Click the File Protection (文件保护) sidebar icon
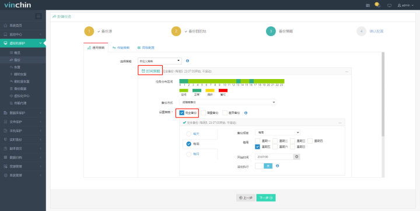This screenshot has height=211, width=420. point(6,122)
